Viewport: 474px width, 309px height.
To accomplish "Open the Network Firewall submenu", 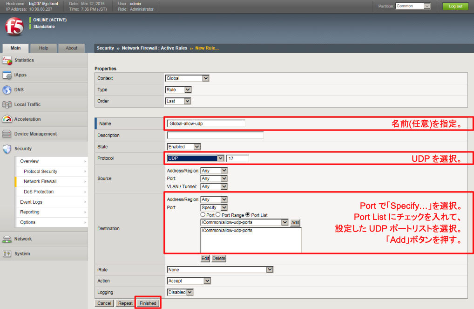I will pos(52,182).
